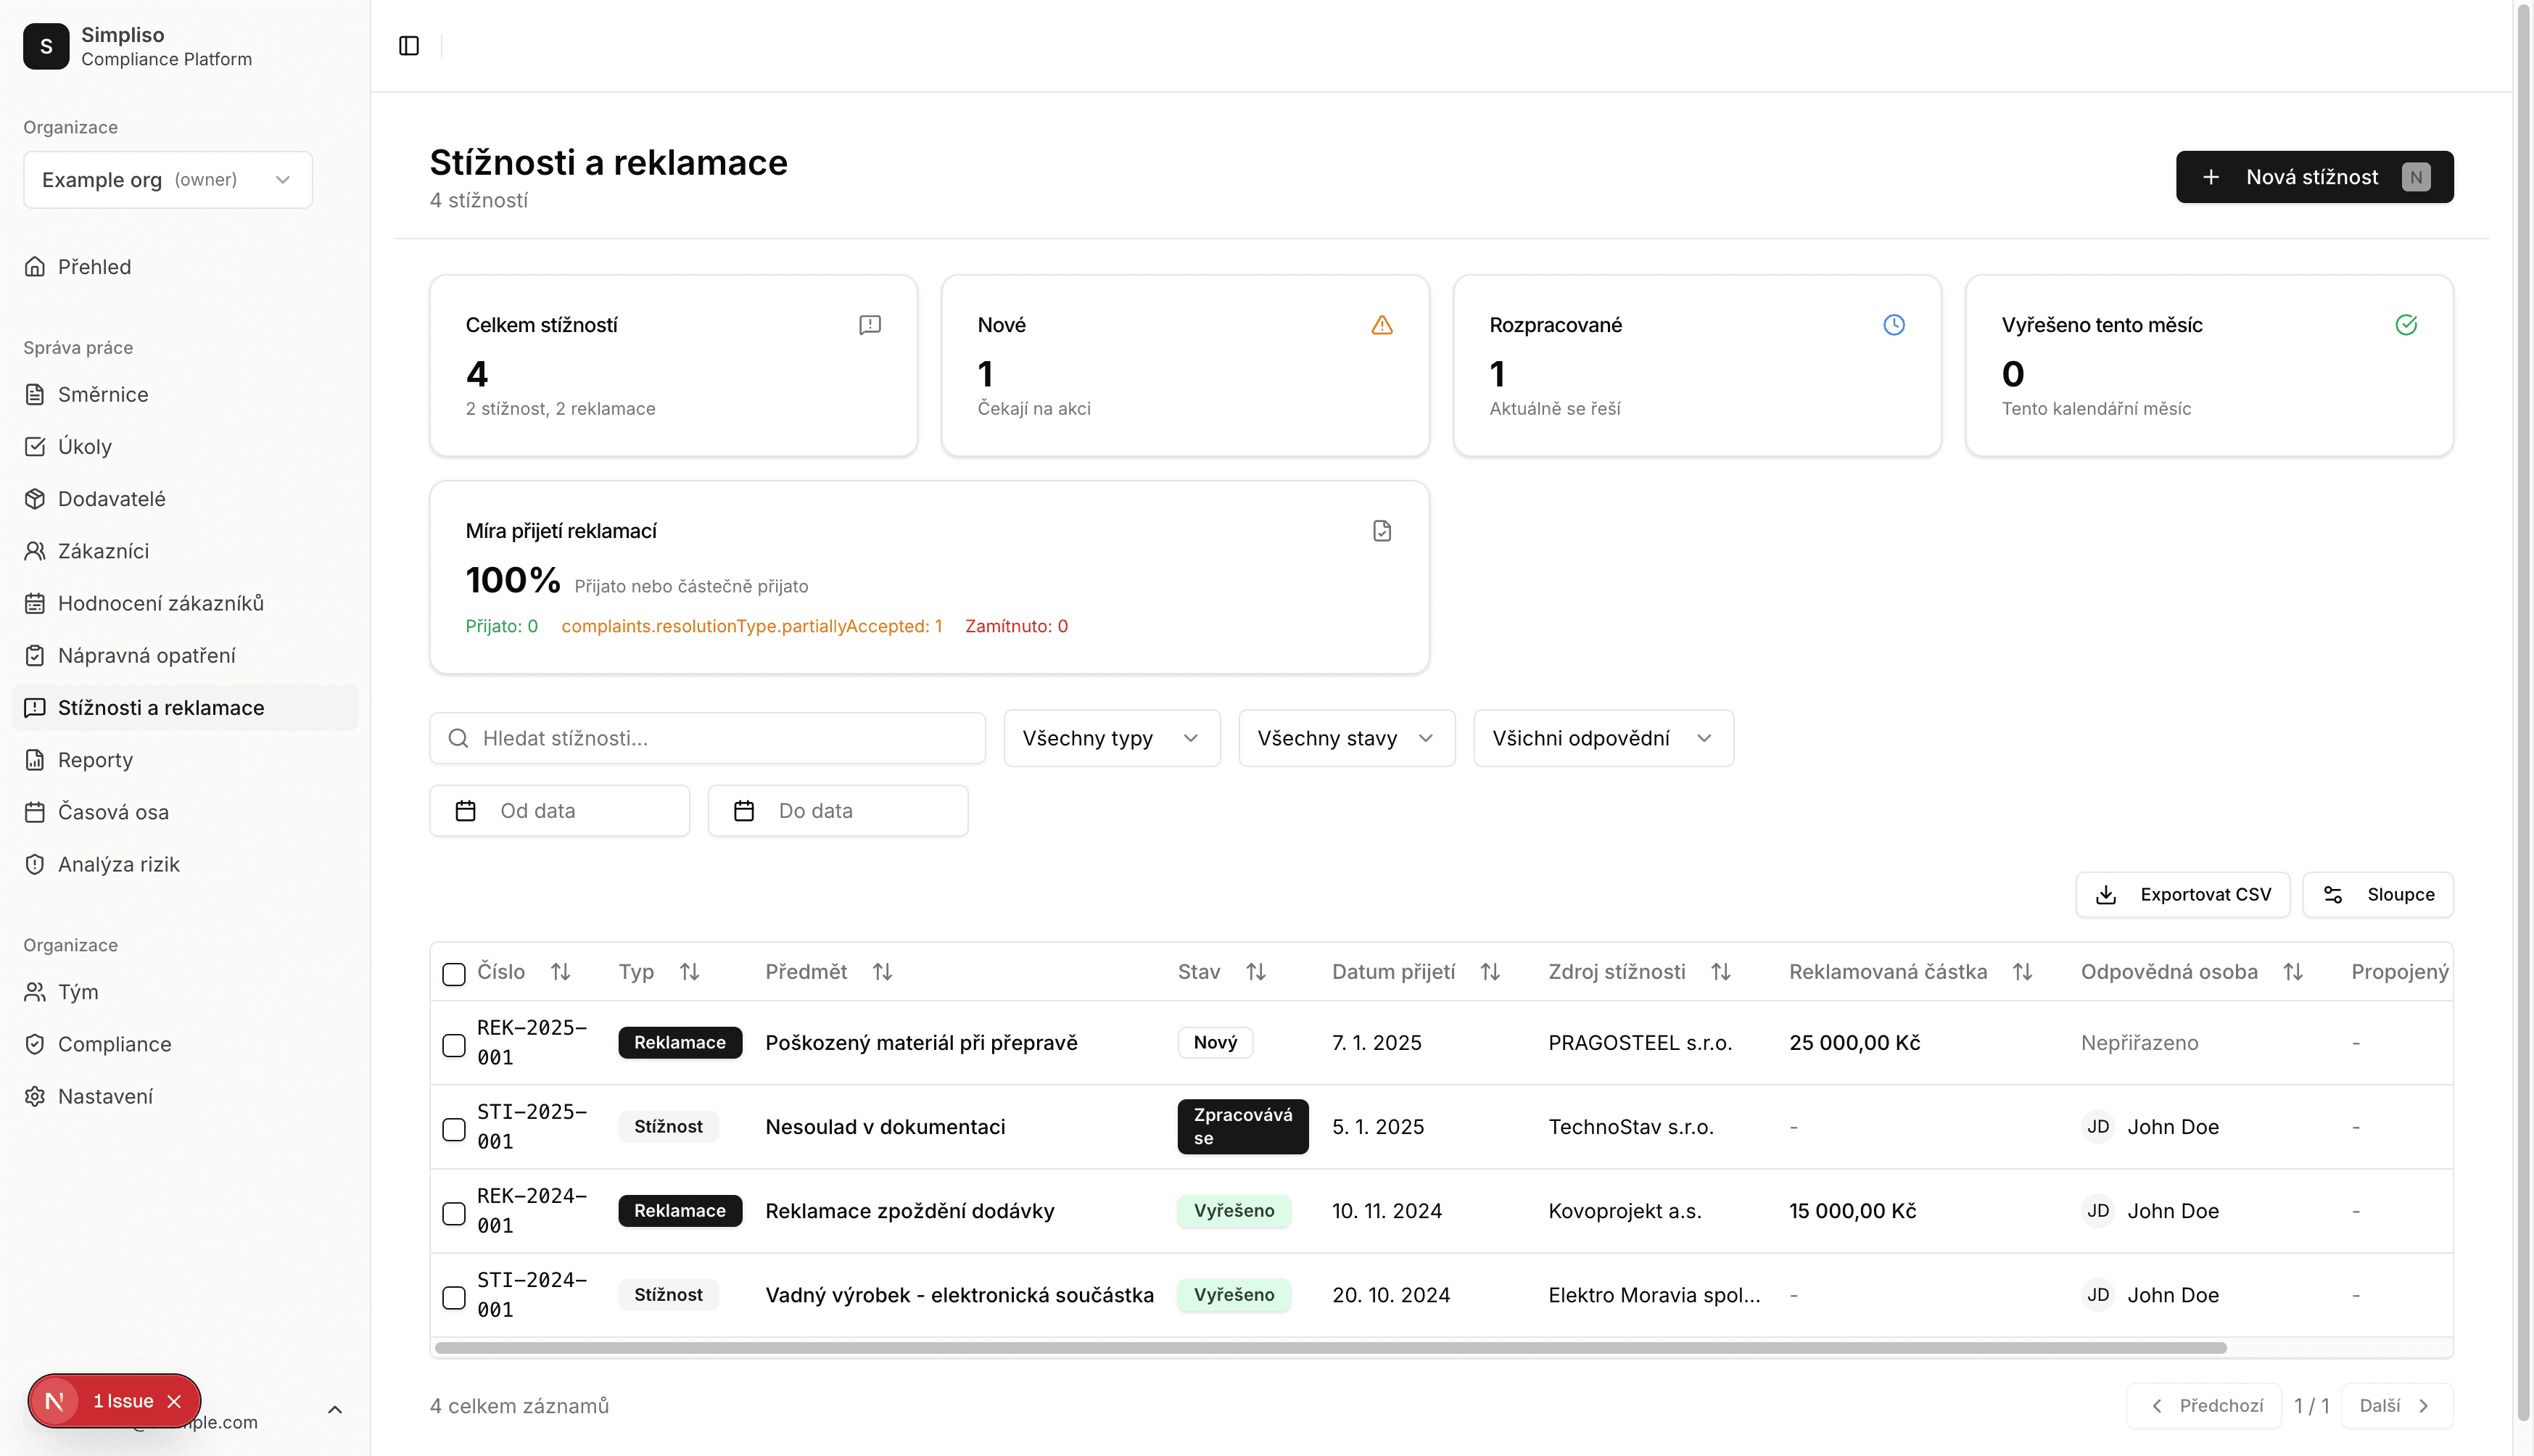Open Nápravná opatření in sidebar
Screen dimensions: 2534x1456
pos(146,656)
